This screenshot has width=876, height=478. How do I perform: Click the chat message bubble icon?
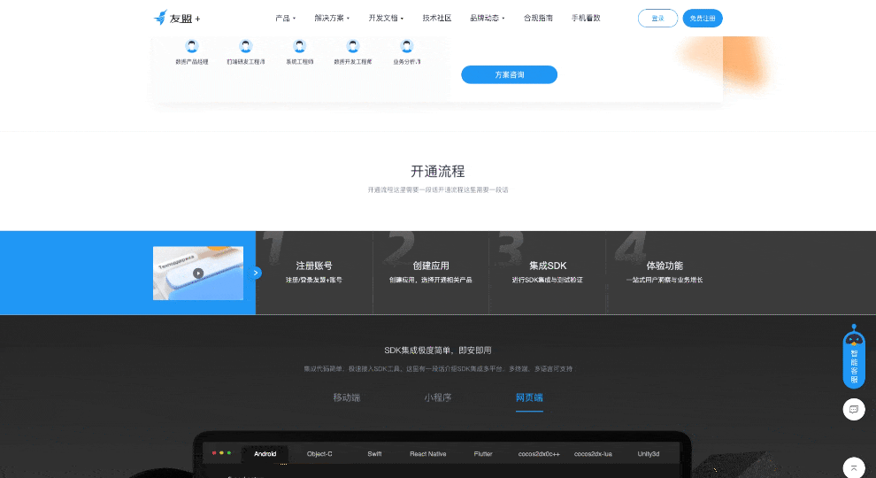(854, 409)
